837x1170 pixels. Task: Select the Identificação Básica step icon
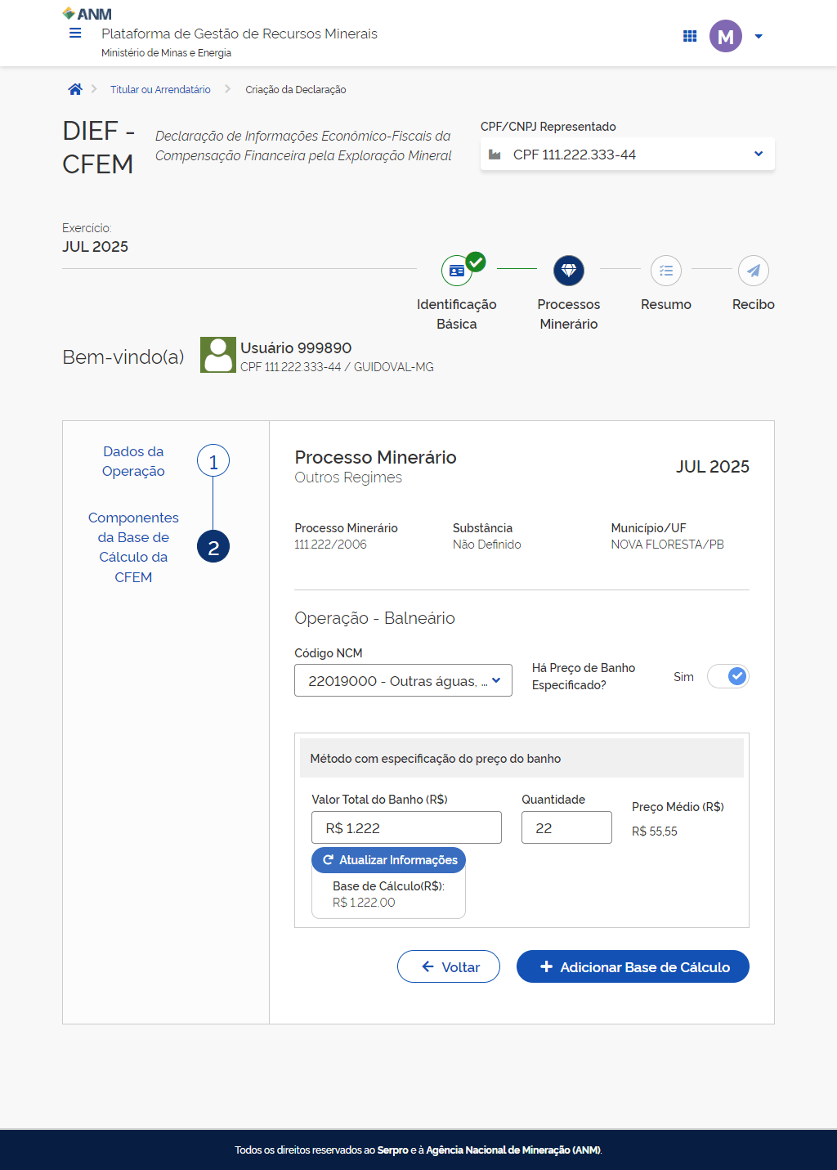pos(457,271)
